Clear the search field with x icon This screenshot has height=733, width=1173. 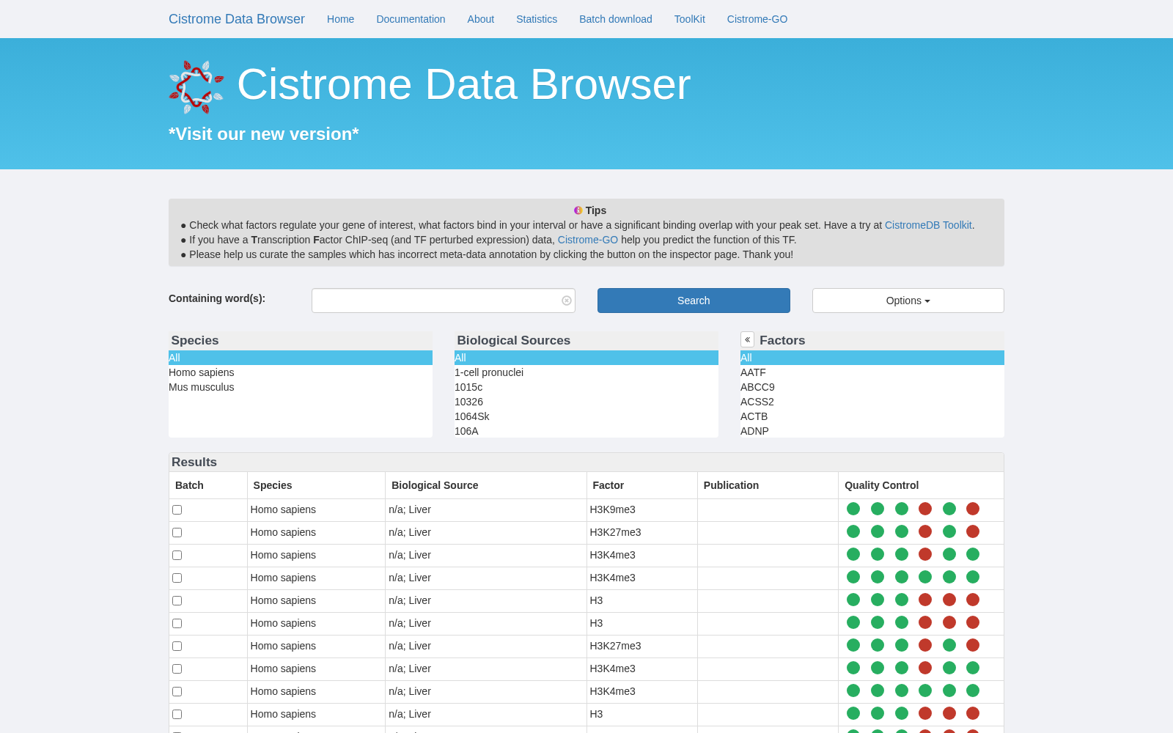567,301
